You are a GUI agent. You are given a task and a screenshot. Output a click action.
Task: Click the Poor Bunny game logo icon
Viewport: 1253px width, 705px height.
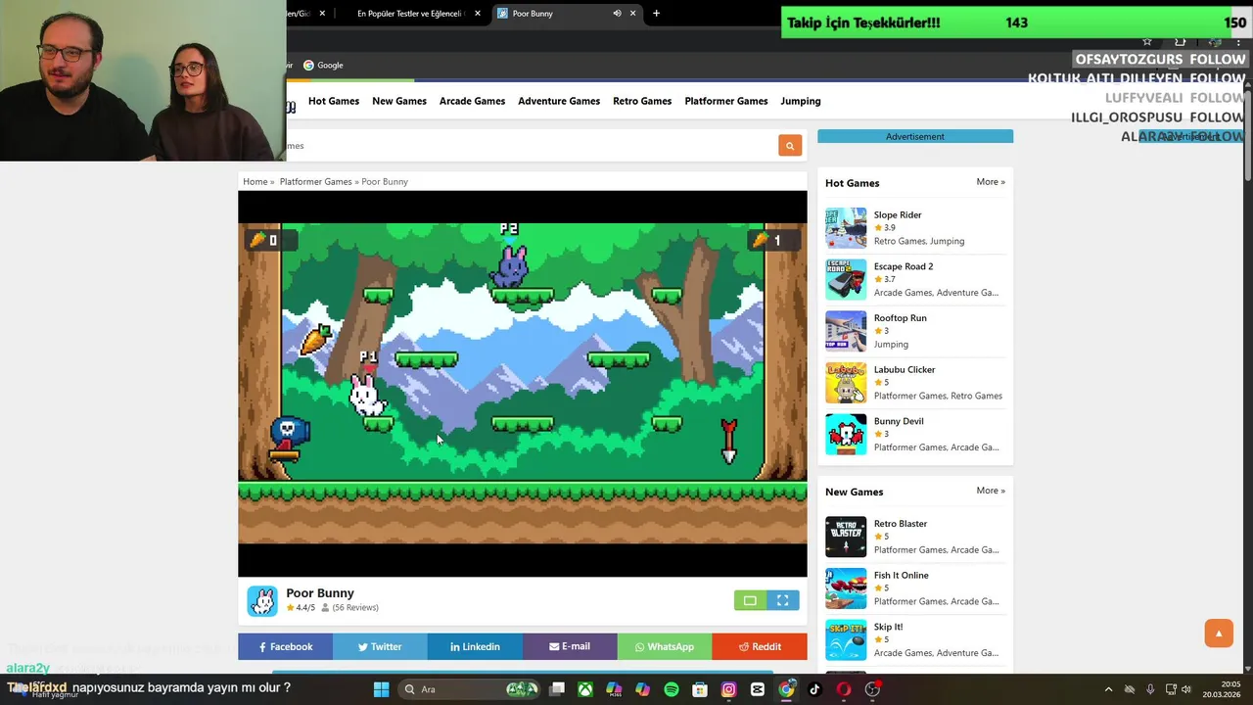(262, 600)
